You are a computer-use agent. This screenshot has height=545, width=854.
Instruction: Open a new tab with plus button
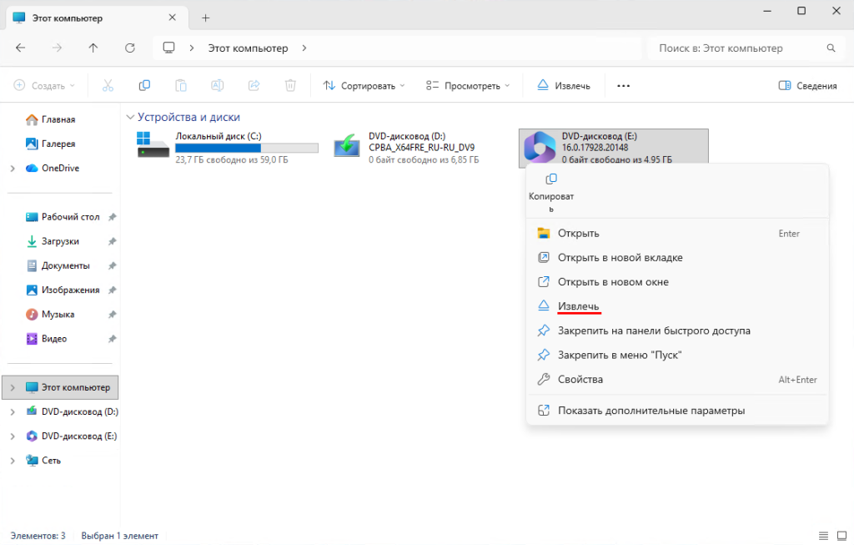[x=205, y=18]
